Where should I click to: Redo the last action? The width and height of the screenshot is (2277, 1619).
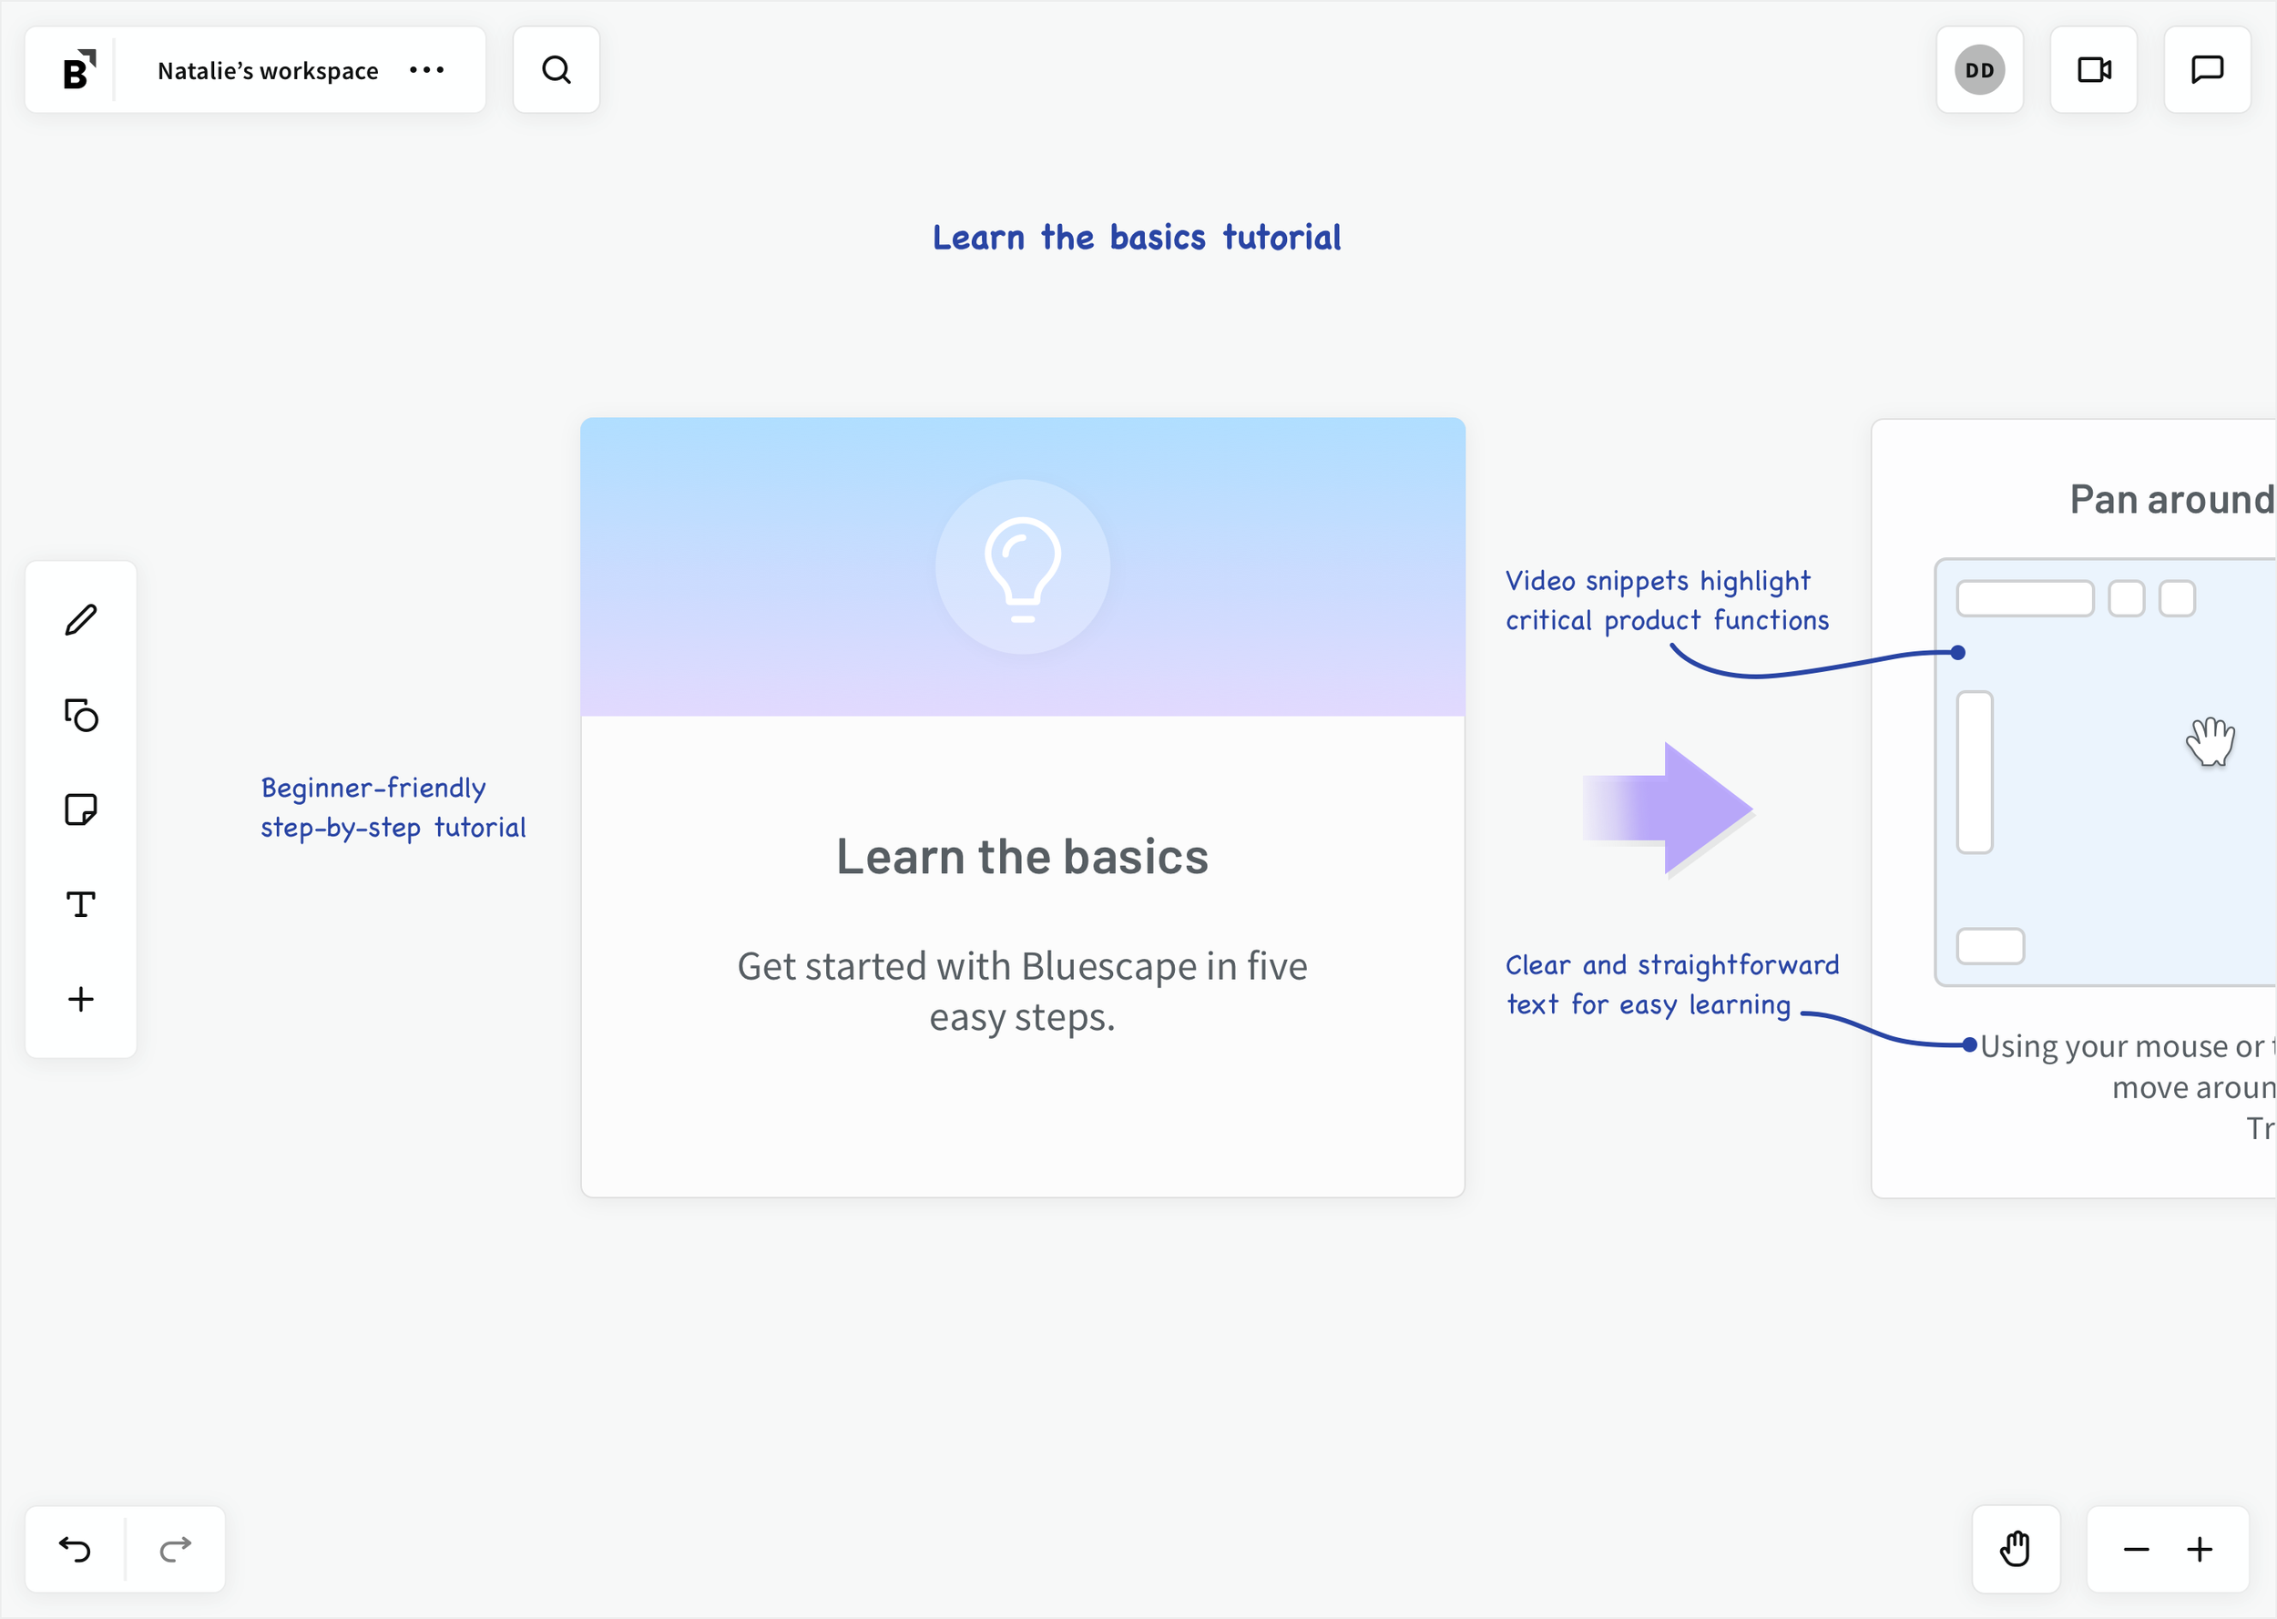[x=176, y=1549]
